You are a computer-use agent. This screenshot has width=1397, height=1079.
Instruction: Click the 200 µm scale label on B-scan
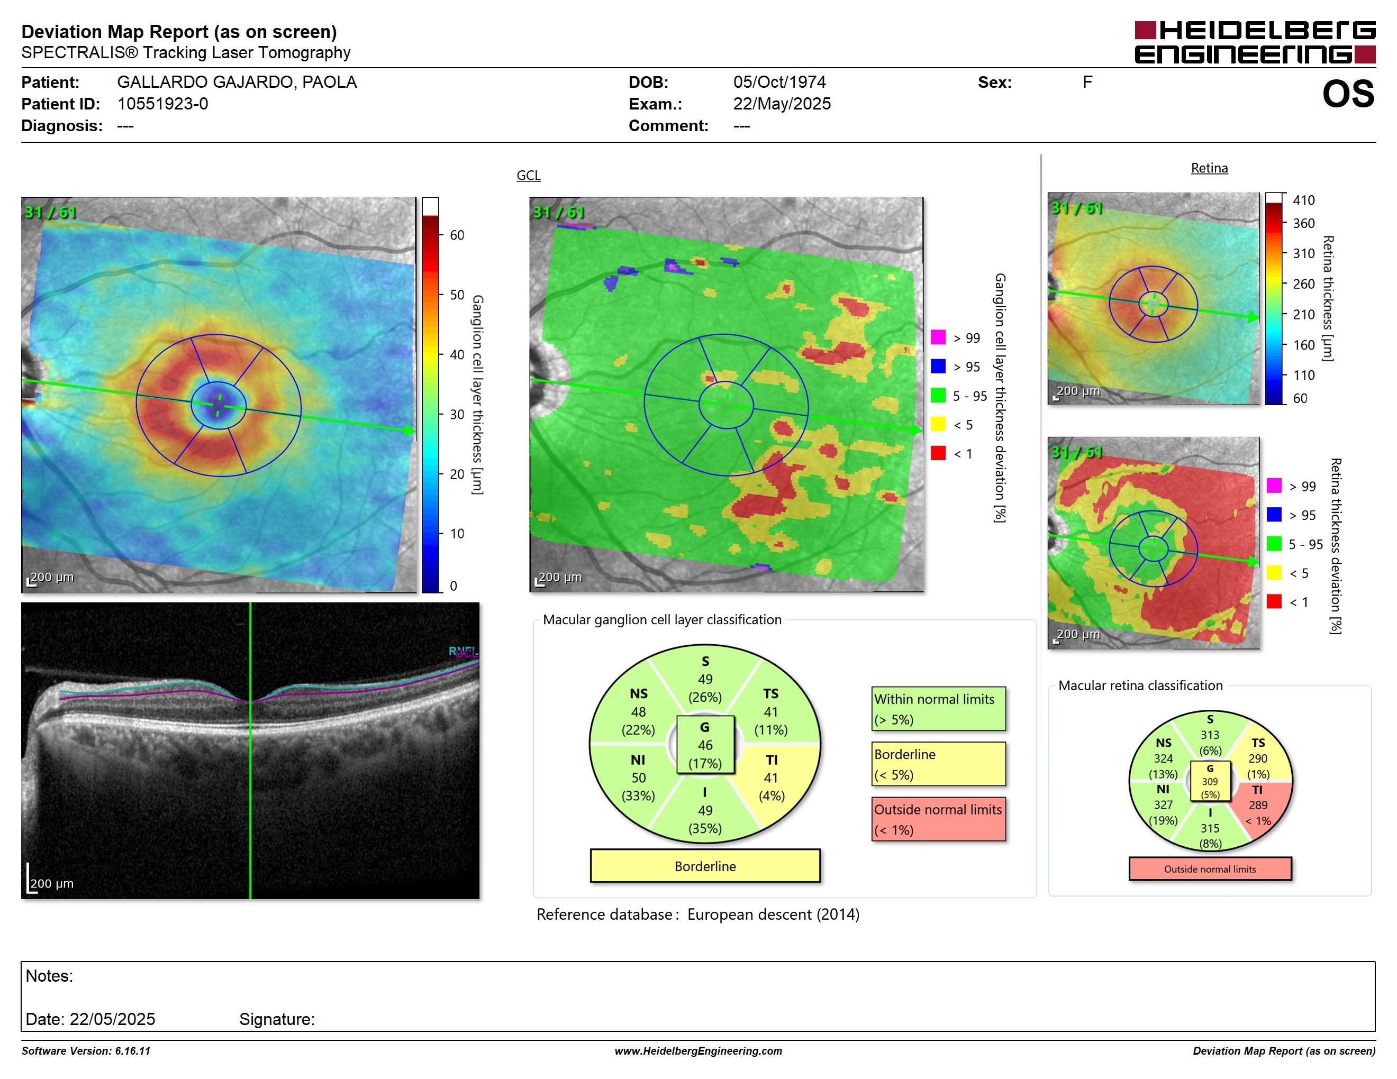pyautogui.click(x=52, y=883)
